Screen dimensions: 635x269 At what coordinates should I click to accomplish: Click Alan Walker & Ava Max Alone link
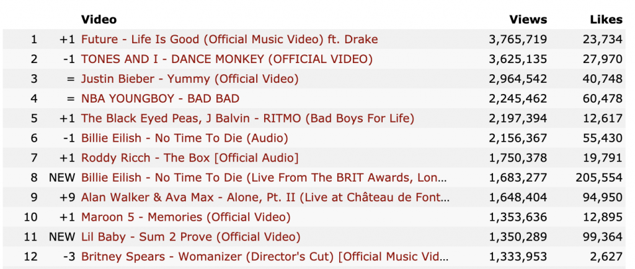tap(265, 198)
